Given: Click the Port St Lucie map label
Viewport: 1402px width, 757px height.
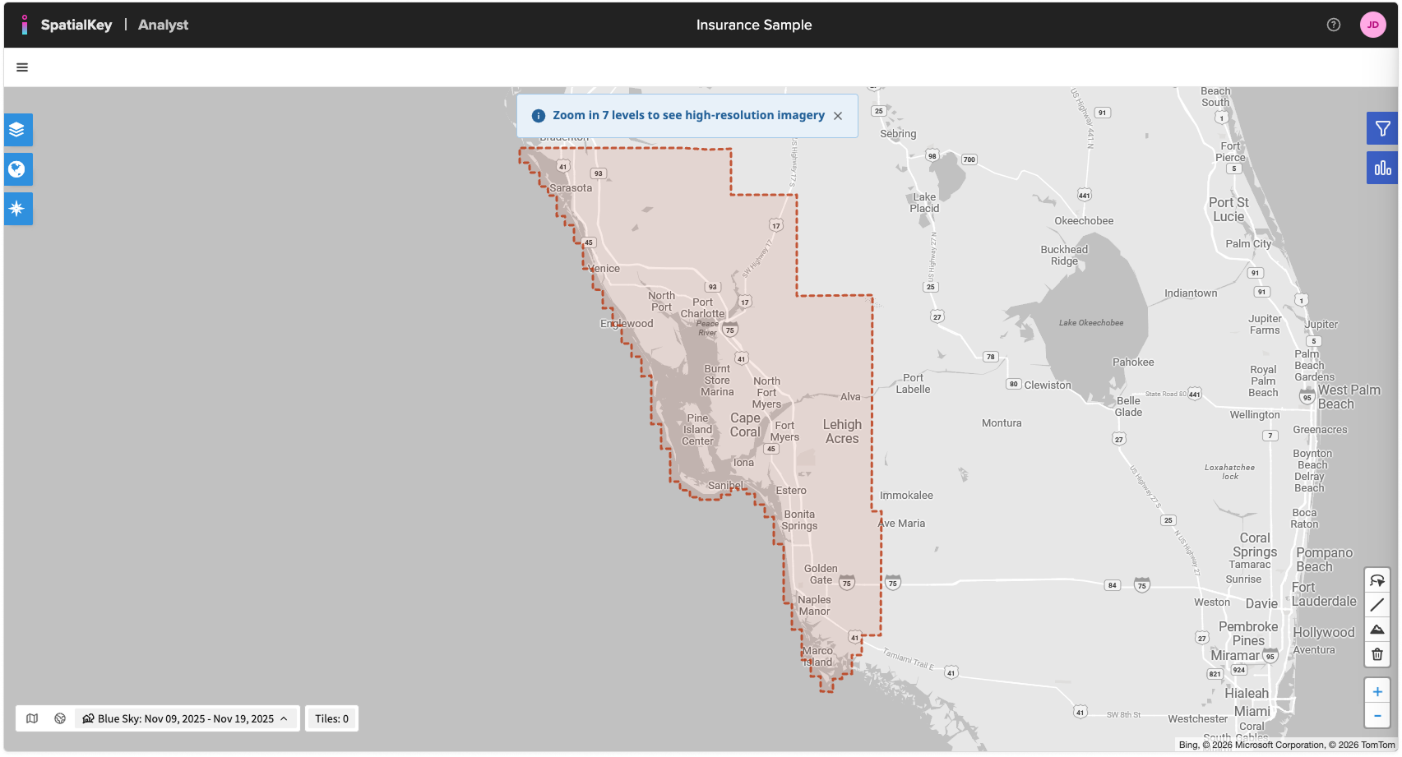Looking at the screenshot, I should 1228,210.
